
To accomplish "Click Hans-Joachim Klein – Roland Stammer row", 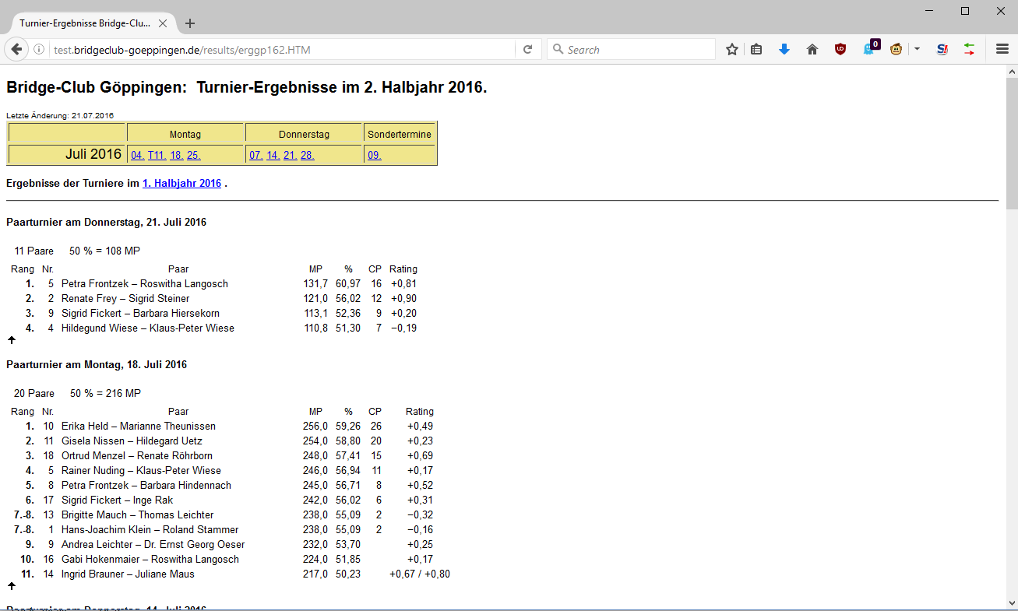I will click(230, 529).
